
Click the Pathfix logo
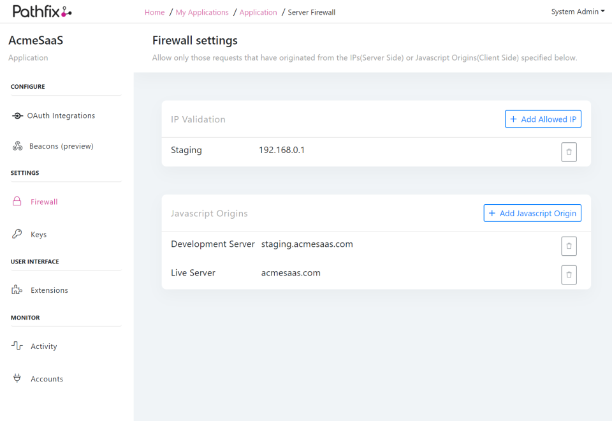point(40,11)
